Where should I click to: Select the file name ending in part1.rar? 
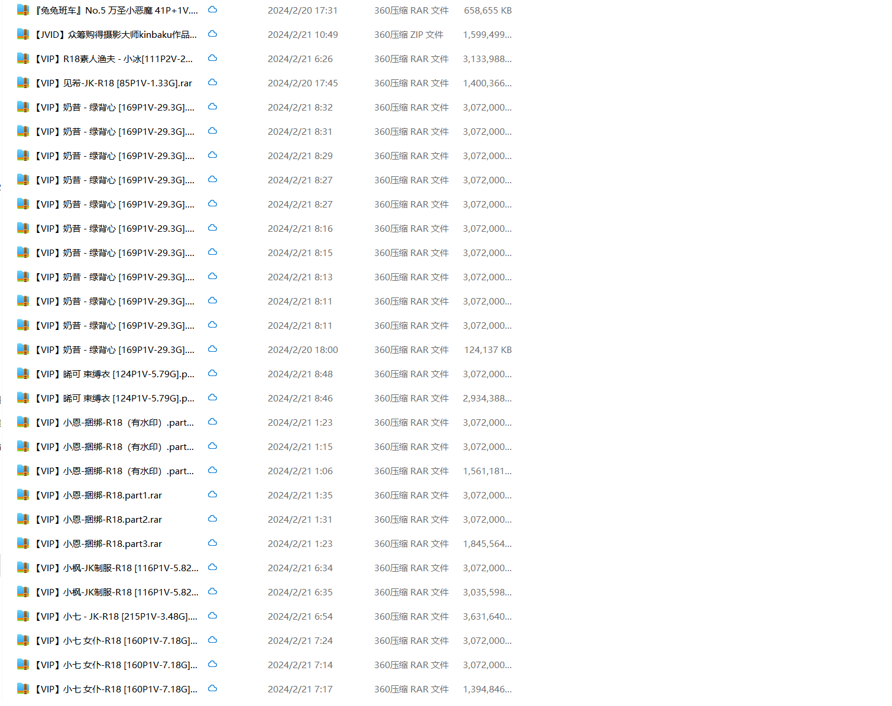coord(98,496)
